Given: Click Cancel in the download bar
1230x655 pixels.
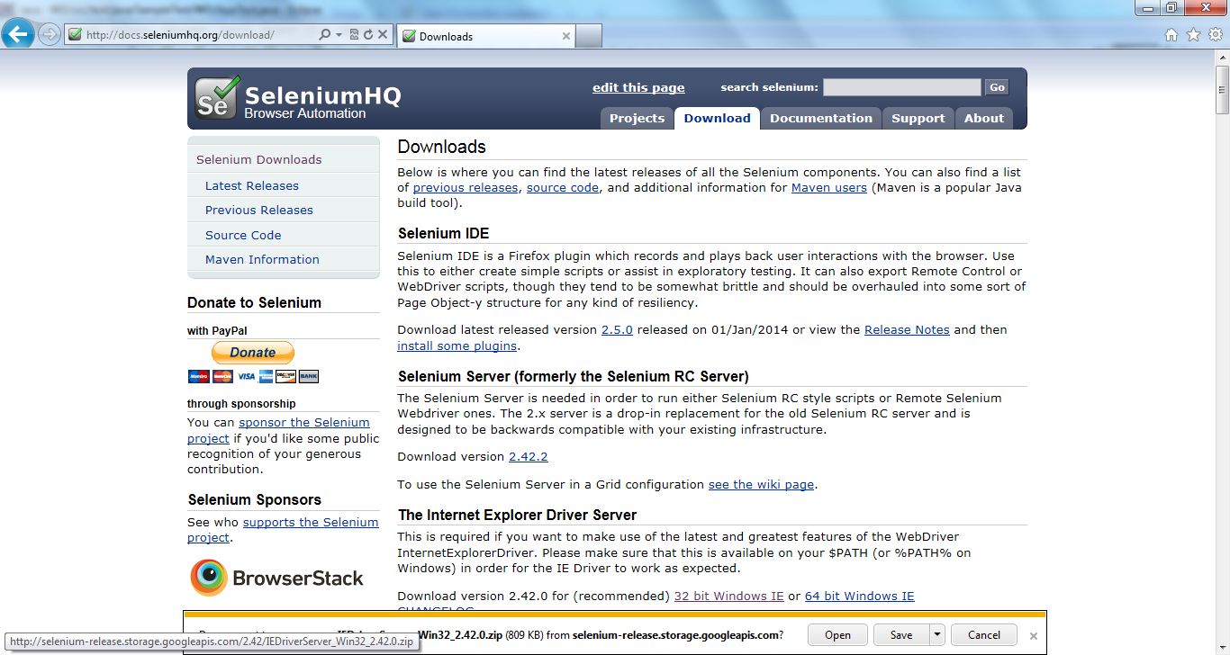Looking at the screenshot, I should point(984,634).
